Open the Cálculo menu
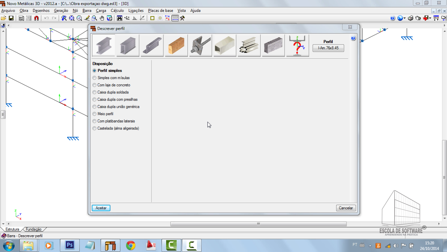This screenshot has width=447, height=252. pos(117,10)
